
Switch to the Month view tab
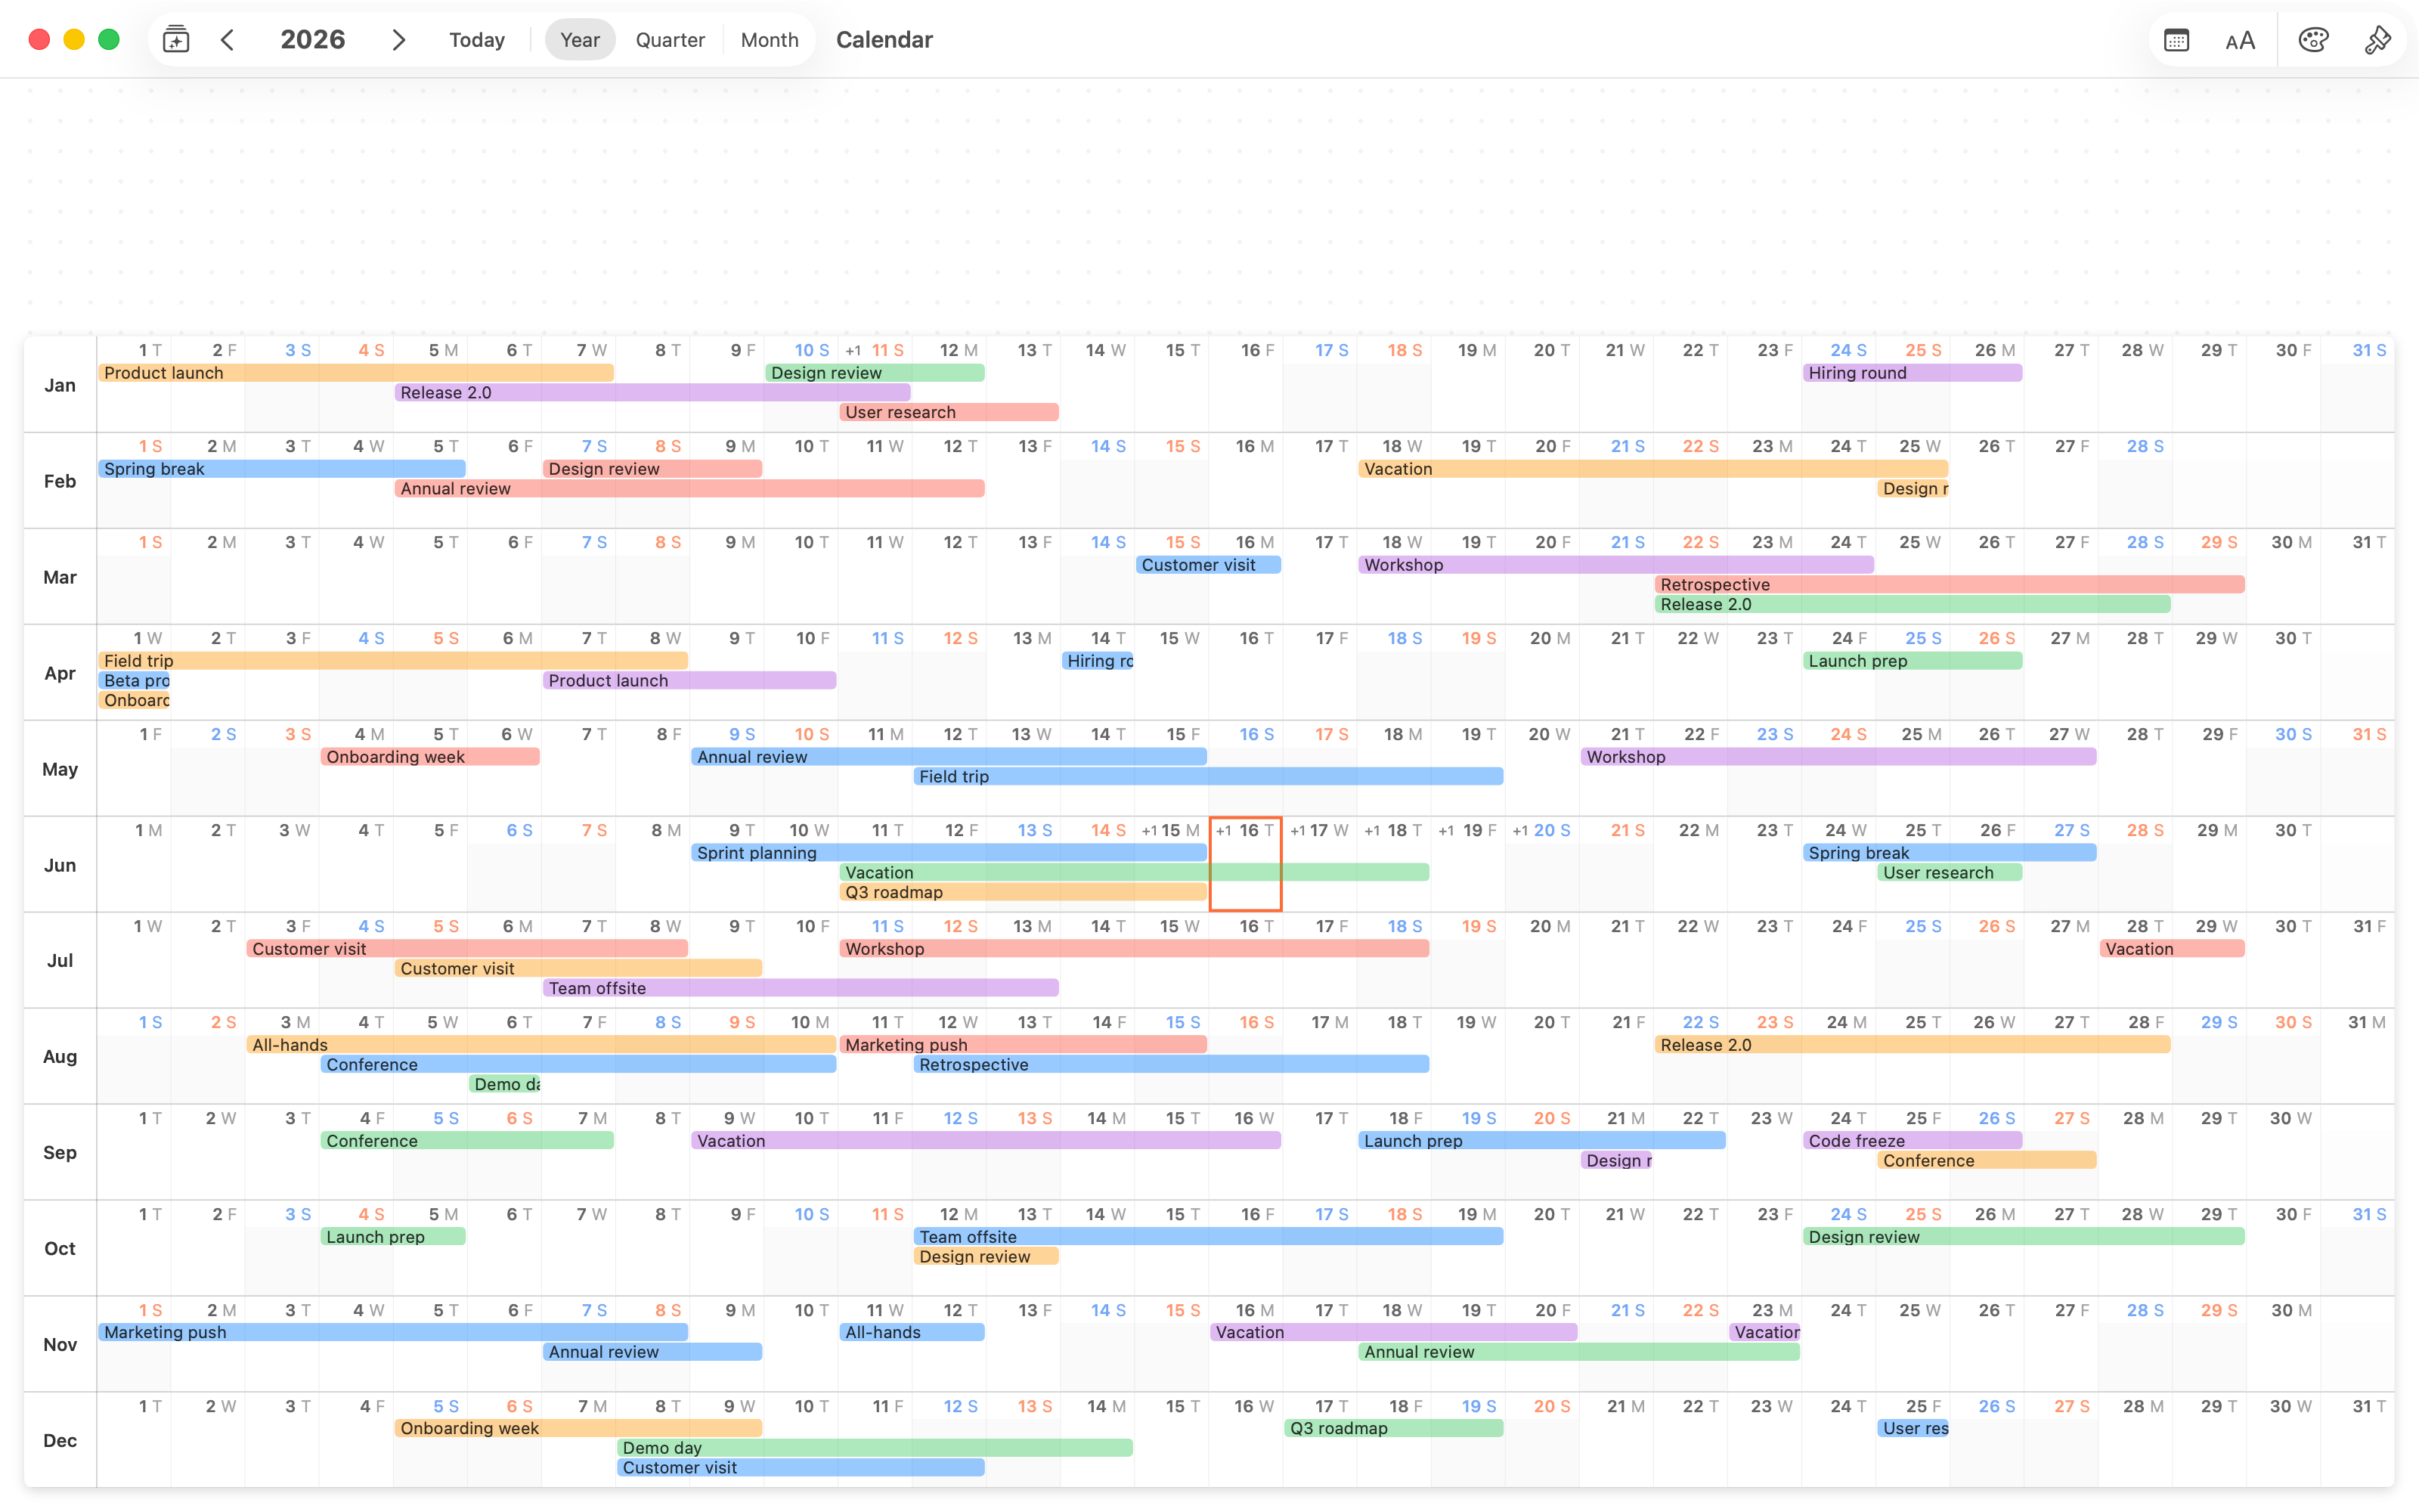tap(770, 40)
